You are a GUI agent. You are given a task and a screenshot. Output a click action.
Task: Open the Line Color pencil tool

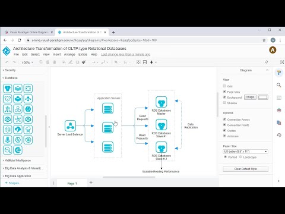pos(71,62)
